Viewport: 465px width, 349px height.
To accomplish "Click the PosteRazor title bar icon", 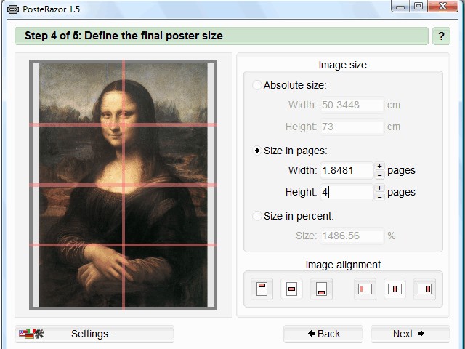I will point(13,9).
